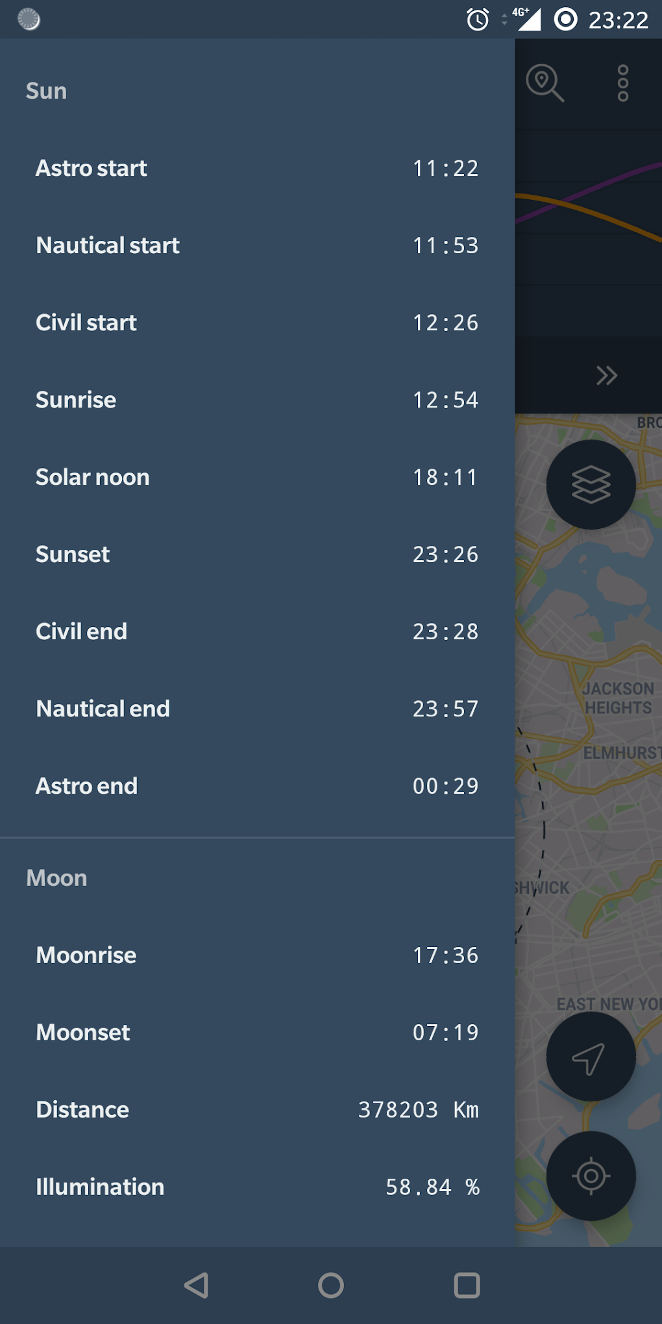
Task: Tap the Moonrise 17:36 entry
Action: [x=256, y=955]
